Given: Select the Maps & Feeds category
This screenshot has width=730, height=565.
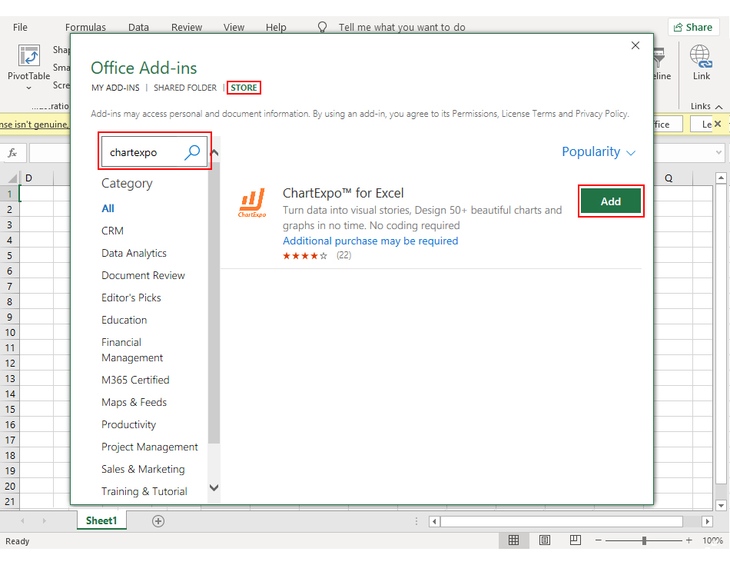Looking at the screenshot, I should click(134, 402).
